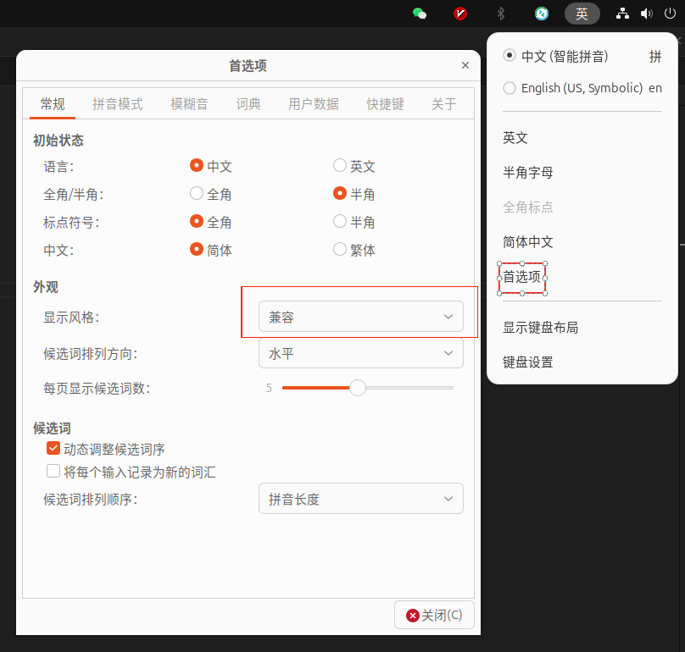The width and height of the screenshot is (685, 652).
Task: Open 候选词排列顺序 dropdown showing 拼音长度
Action: click(360, 499)
